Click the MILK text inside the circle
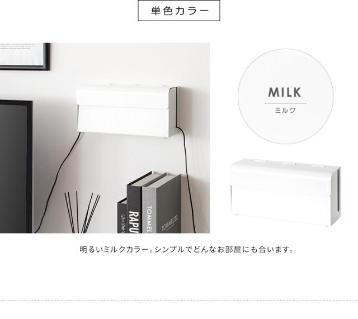Image resolution: width=358 pixels, height=319 pixels. (285, 92)
